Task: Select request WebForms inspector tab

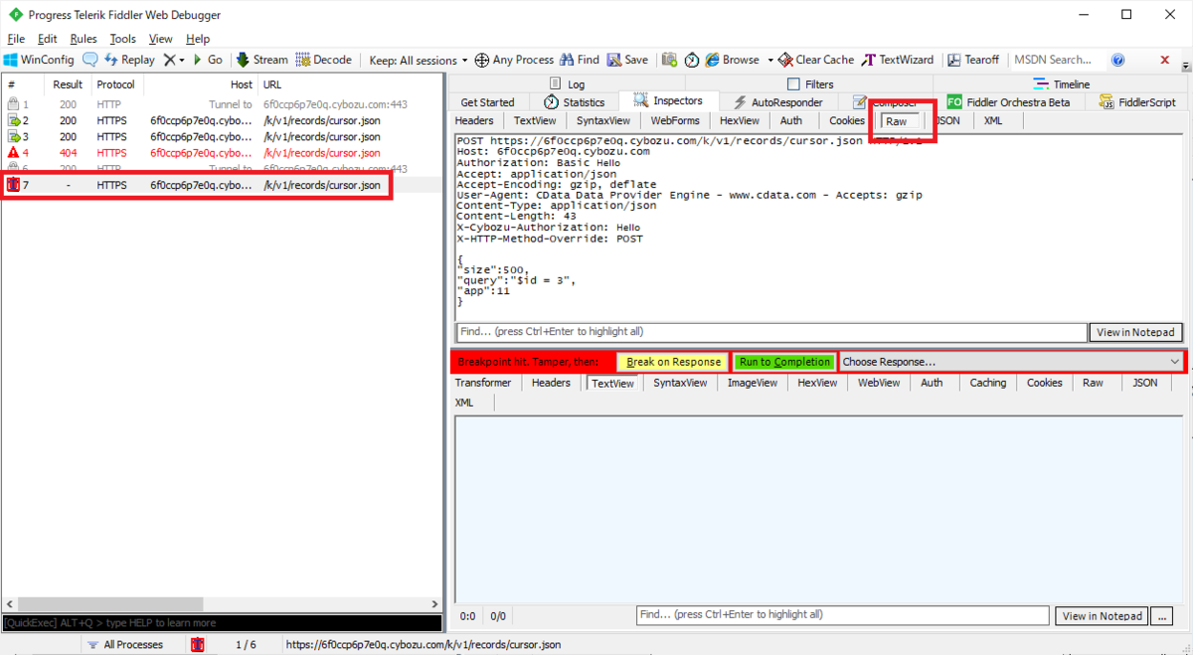Action: [675, 120]
